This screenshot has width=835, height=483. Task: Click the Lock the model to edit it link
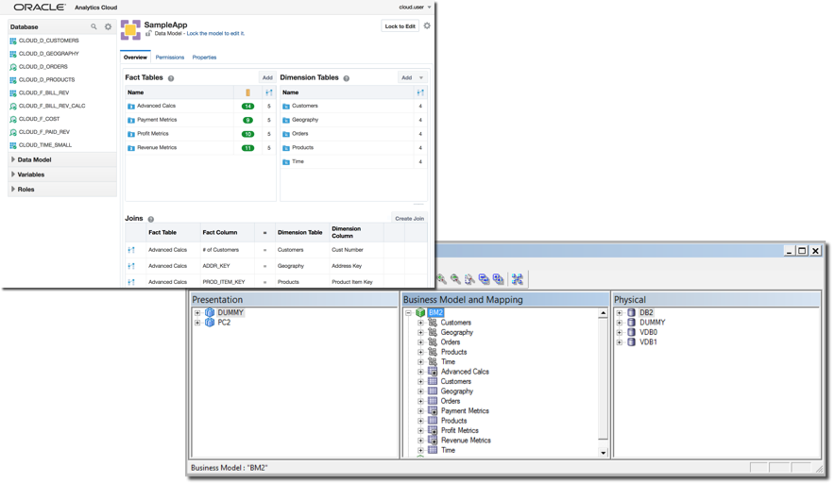215,34
